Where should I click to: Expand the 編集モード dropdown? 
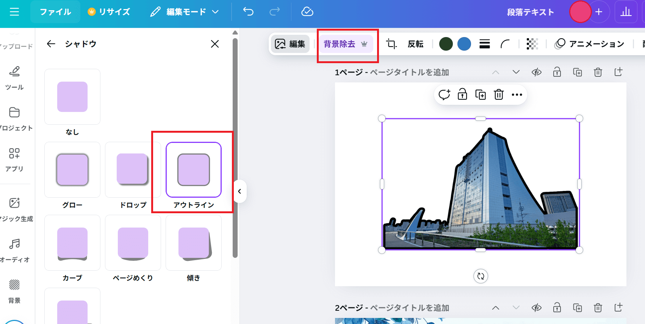click(x=185, y=12)
